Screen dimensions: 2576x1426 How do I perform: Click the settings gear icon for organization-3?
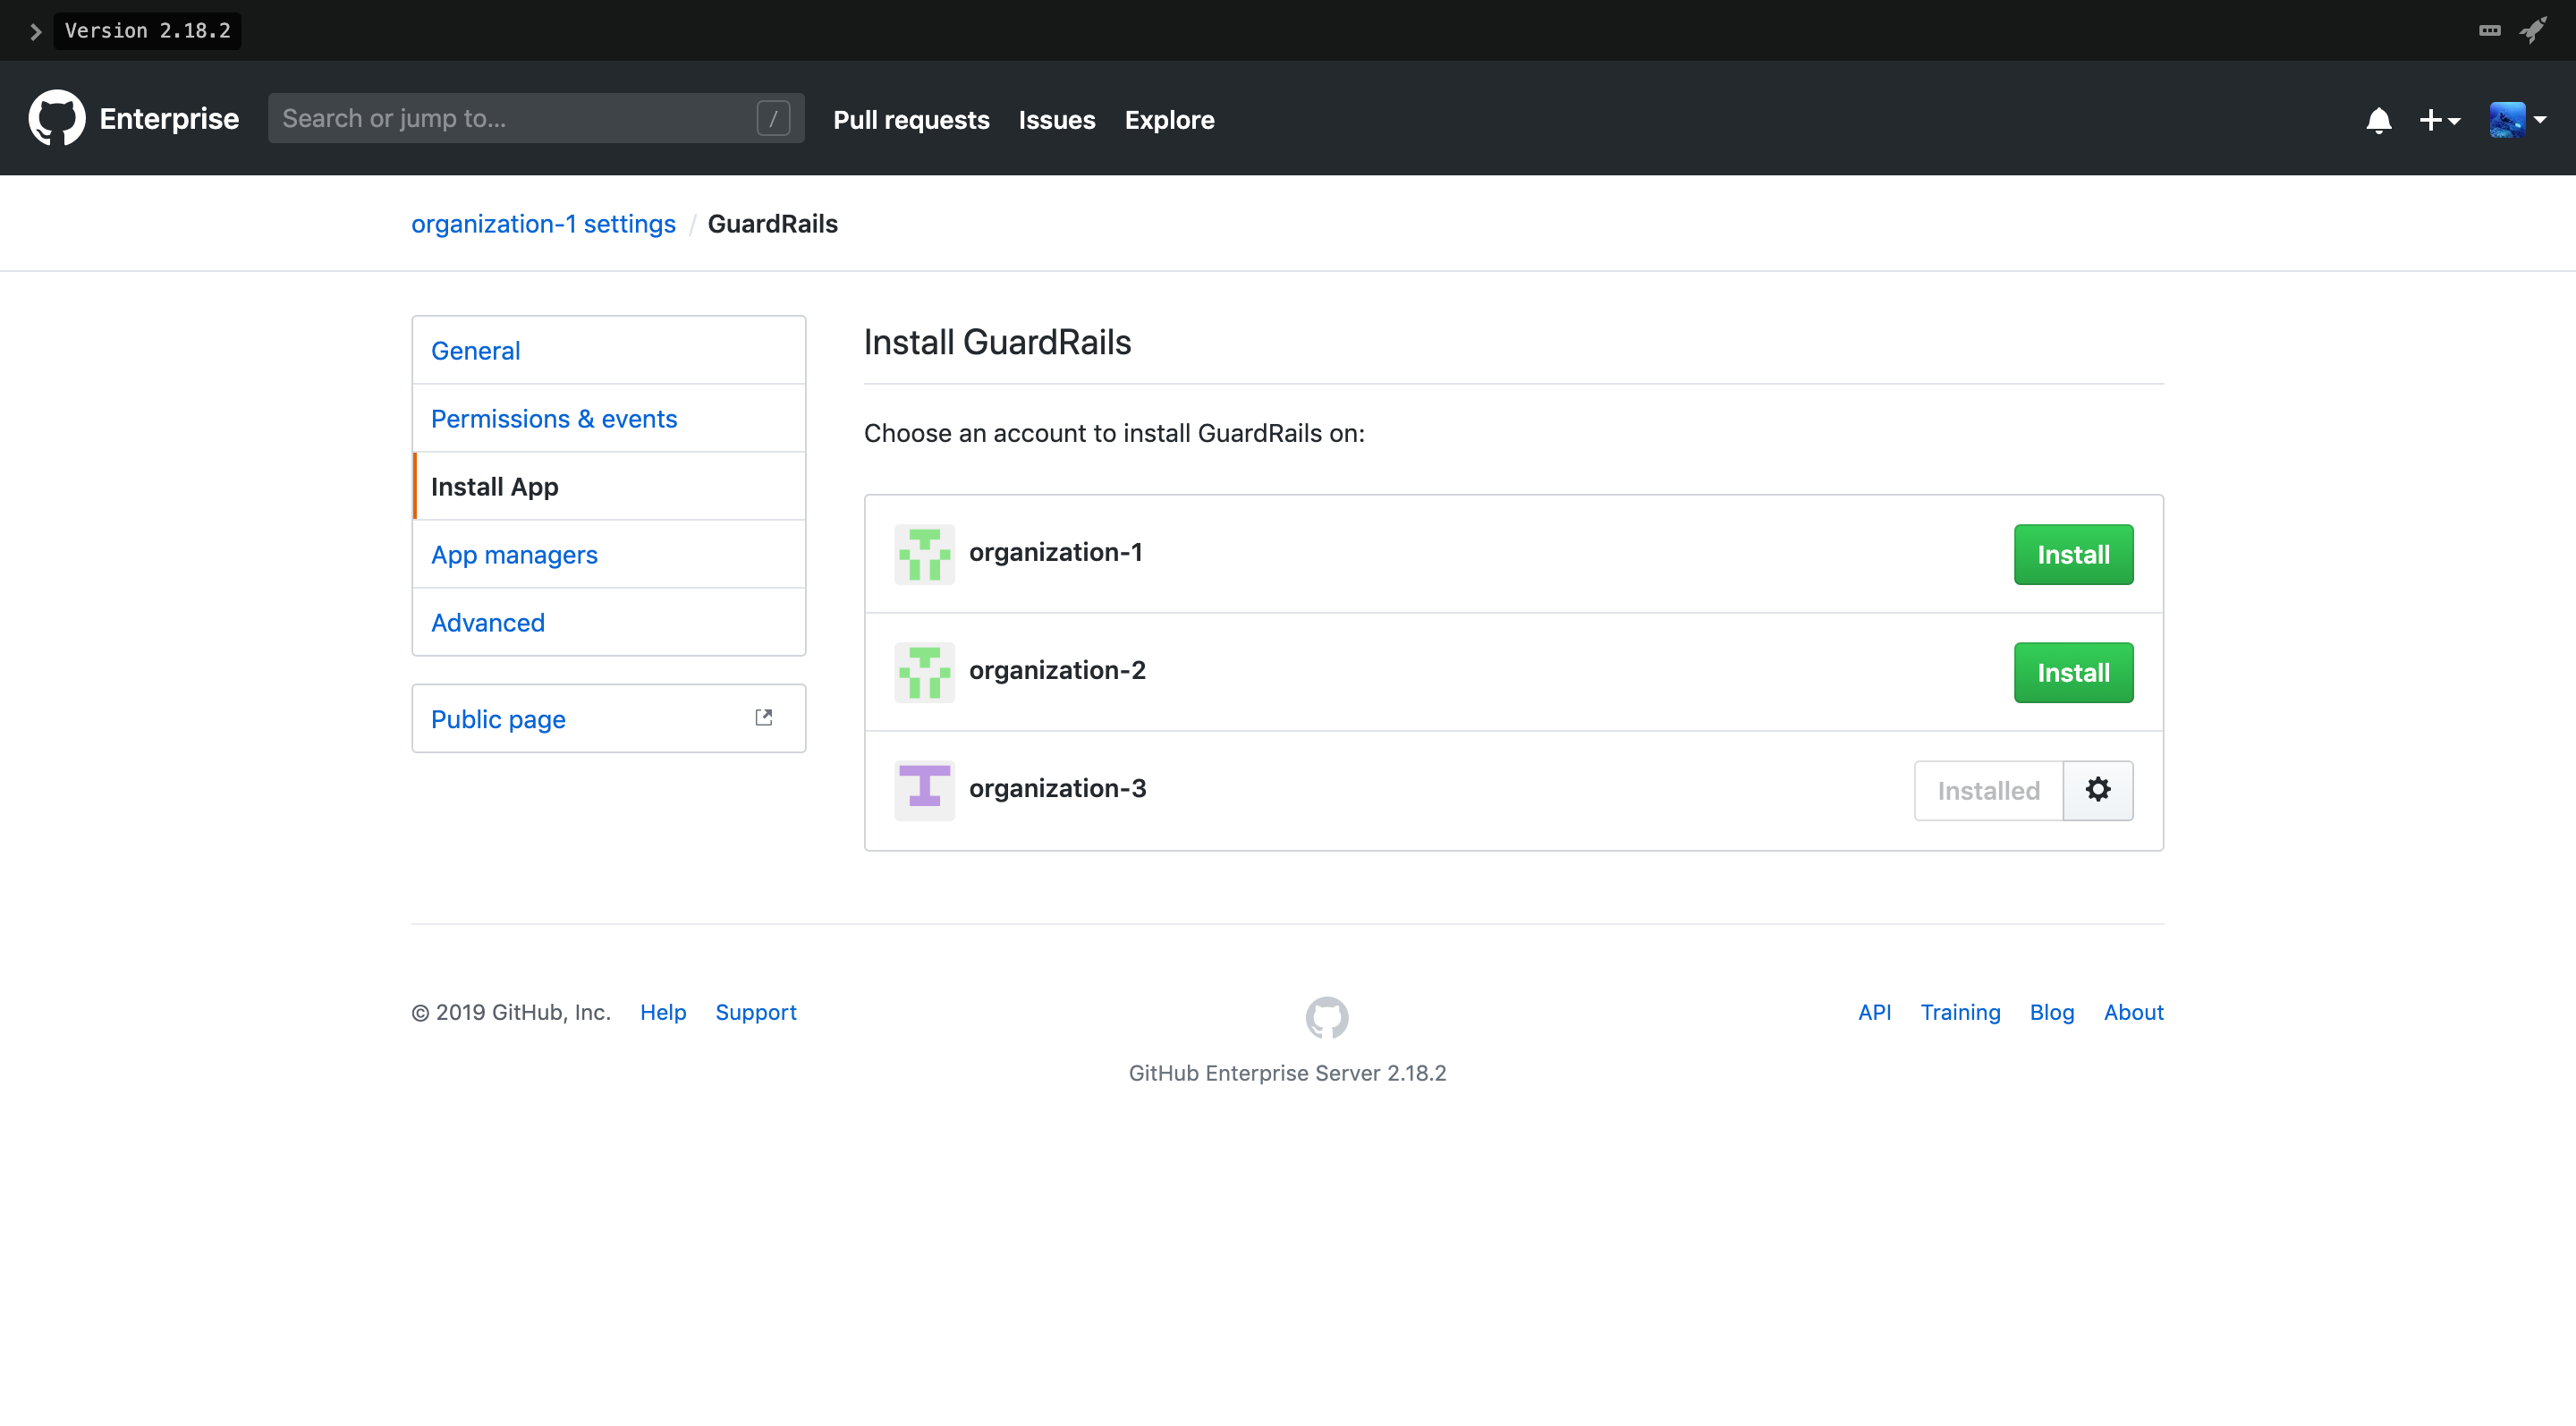[x=2098, y=790]
